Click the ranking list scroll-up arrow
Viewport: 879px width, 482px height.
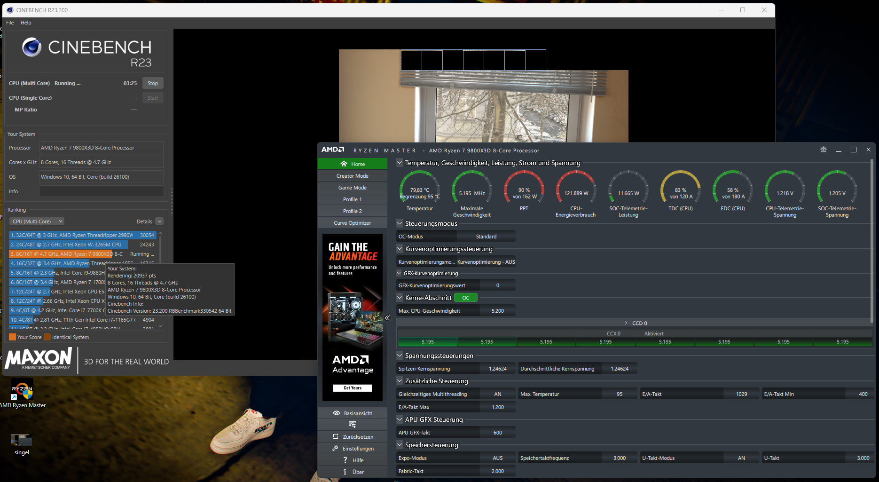(160, 233)
